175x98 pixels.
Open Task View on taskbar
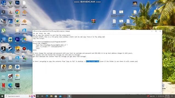pyautogui.click(x=42, y=96)
